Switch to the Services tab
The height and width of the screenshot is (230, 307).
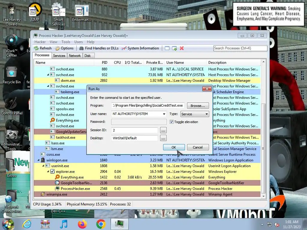[59, 56]
